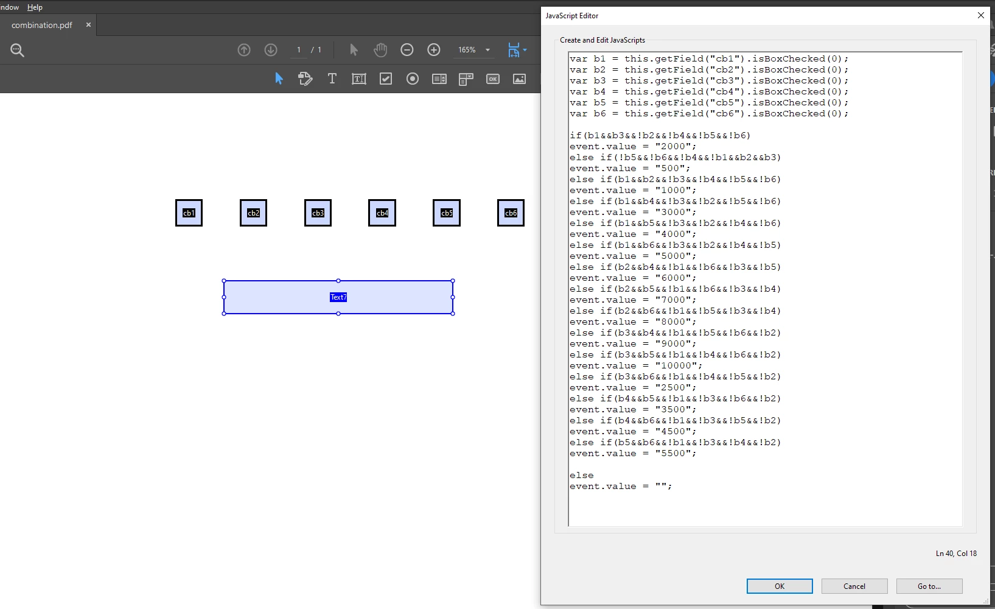Screen dimensions: 995x609
Task: Add an OK Button form field
Action: pos(493,79)
